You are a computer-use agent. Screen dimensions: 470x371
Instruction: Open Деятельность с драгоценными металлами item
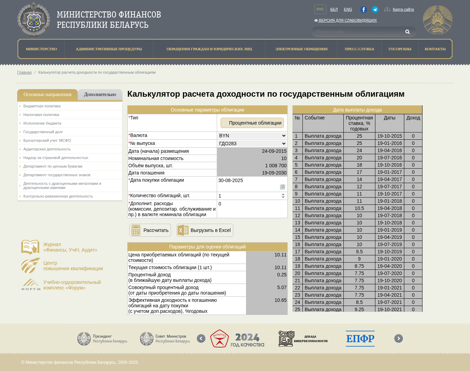[x=70, y=185]
